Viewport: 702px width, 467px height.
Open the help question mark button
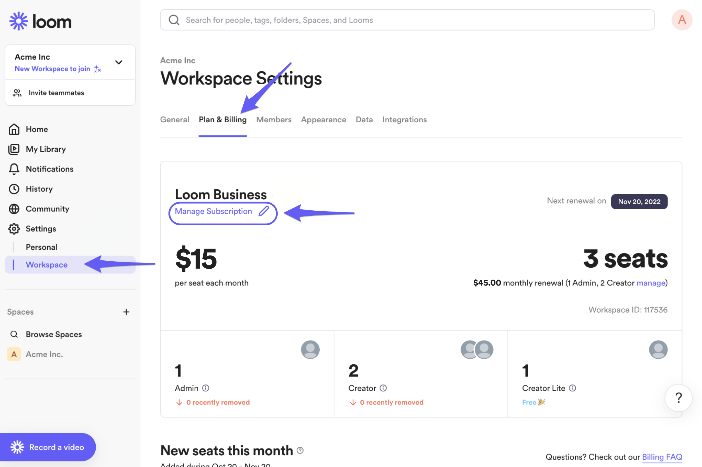pyautogui.click(x=679, y=398)
